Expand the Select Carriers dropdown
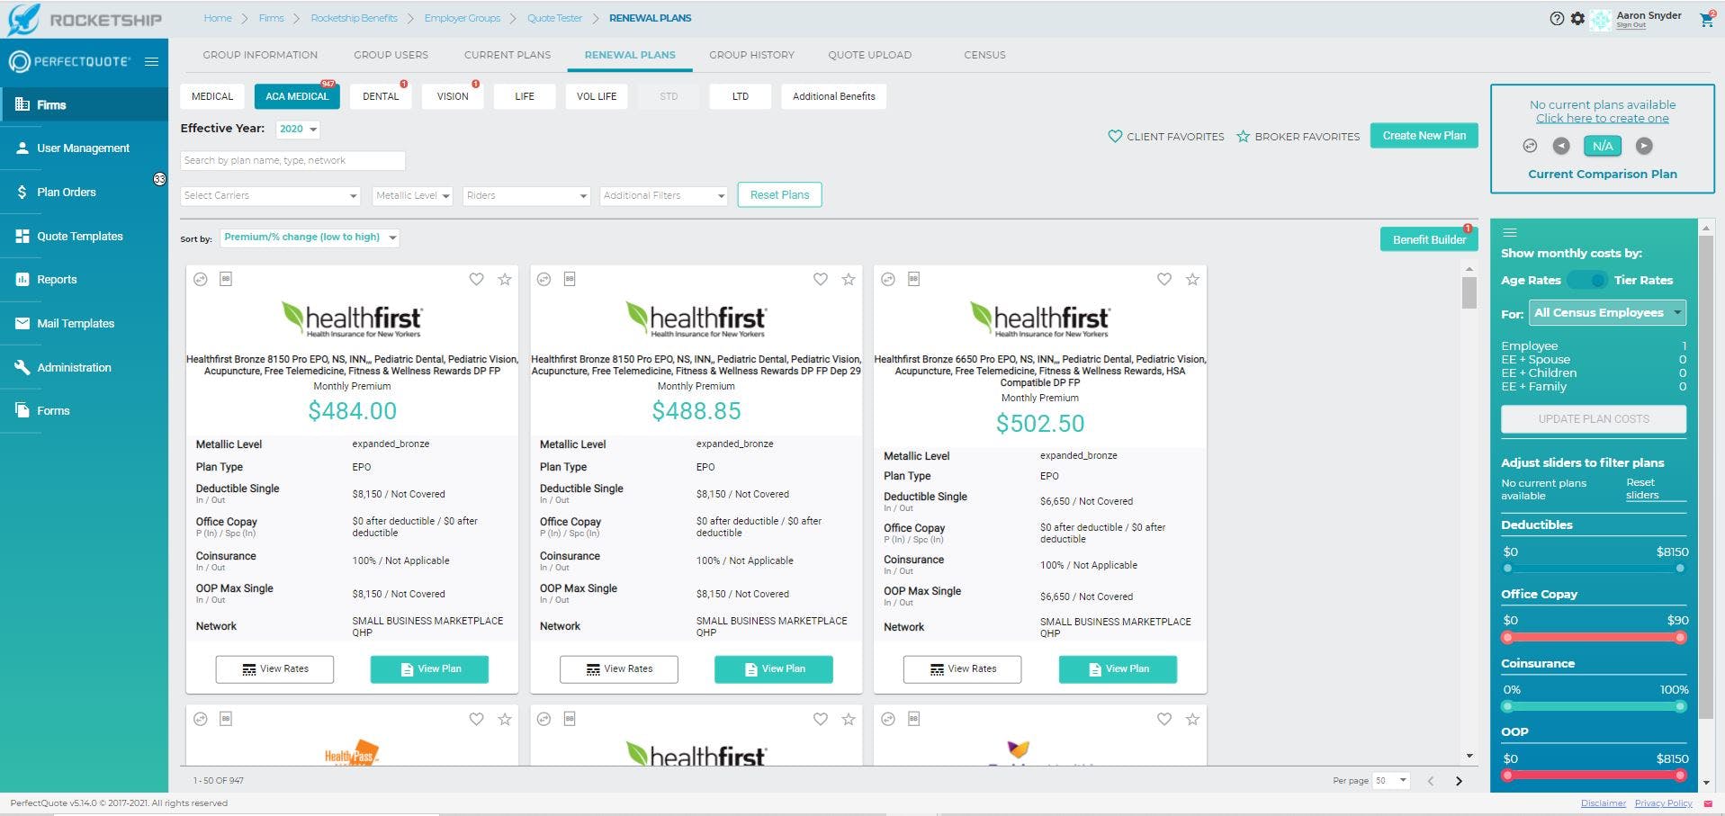The height and width of the screenshot is (816, 1725). [270, 195]
